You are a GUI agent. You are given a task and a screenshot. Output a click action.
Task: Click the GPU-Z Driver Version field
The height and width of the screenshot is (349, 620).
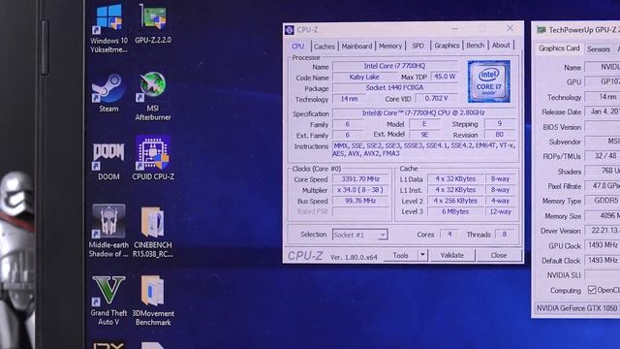click(603, 231)
